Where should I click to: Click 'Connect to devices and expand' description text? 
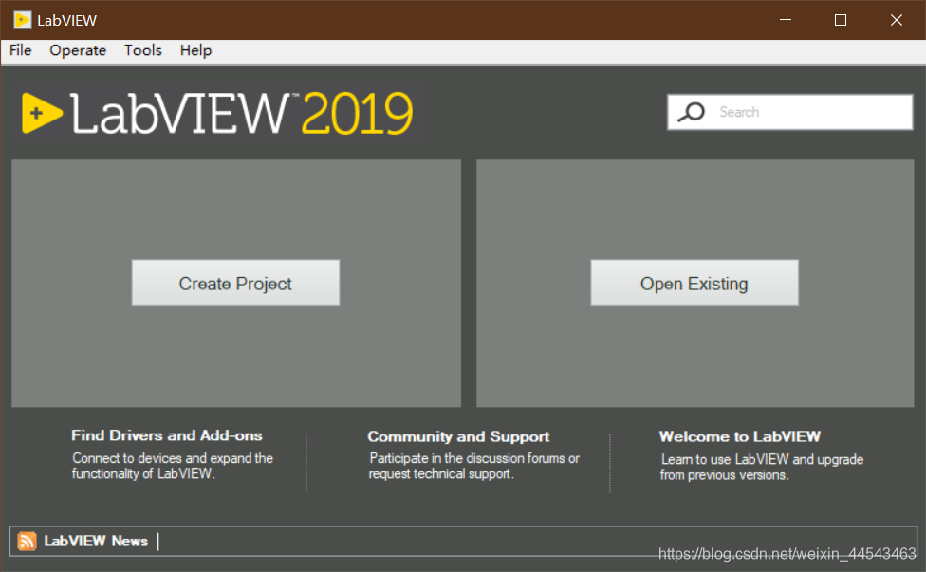point(173,466)
